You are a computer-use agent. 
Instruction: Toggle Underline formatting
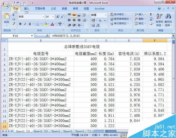(30, 24)
